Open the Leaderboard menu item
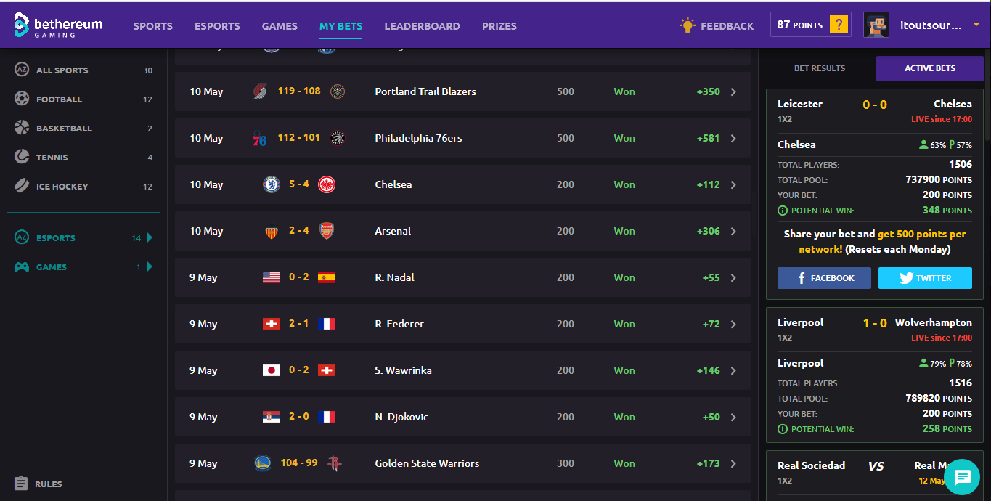The image size is (991, 501). [422, 26]
